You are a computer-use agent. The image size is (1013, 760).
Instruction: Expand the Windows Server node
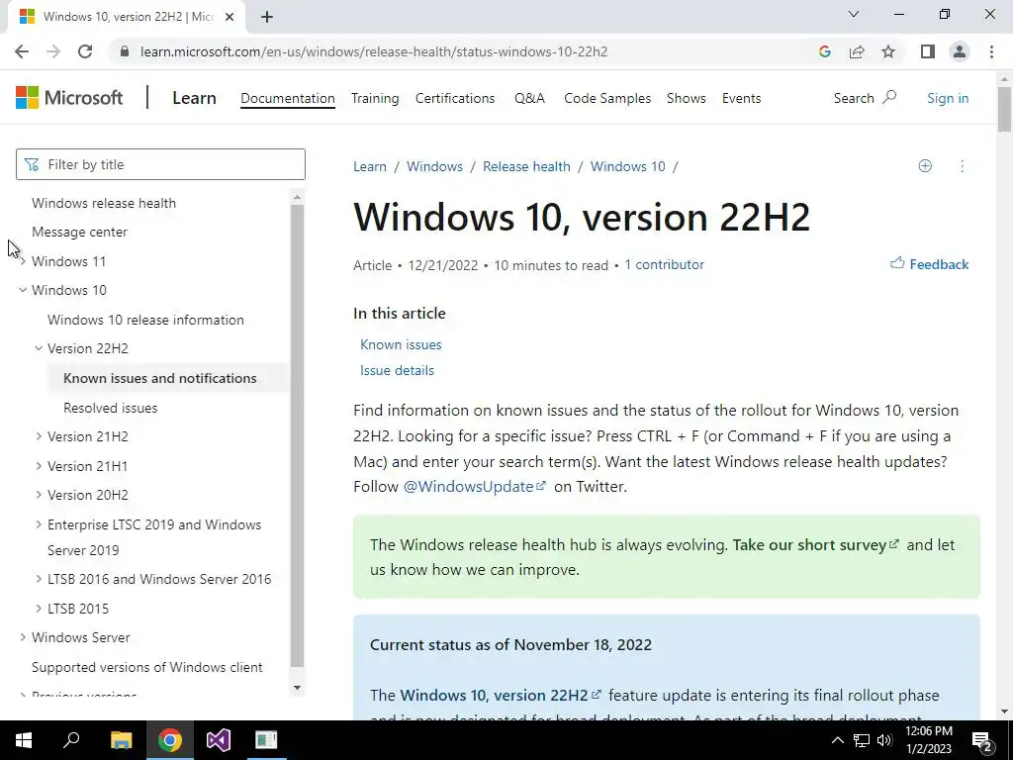pyautogui.click(x=23, y=637)
